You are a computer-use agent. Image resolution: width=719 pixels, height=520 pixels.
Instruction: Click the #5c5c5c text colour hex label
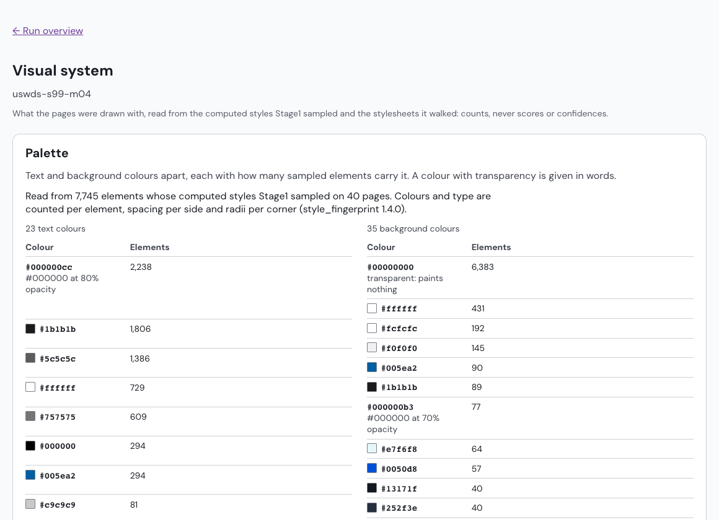click(x=58, y=358)
